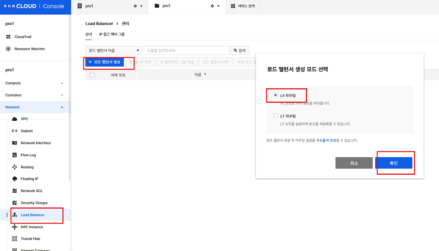Click the 로드 밸런서 삭제 button
Viewport: 439px width, 251px height.
215,62
